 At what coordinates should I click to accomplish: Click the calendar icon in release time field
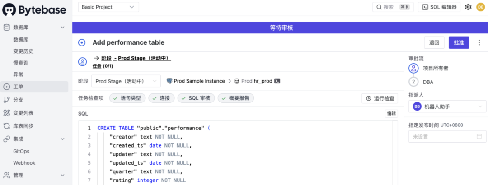click(479, 137)
